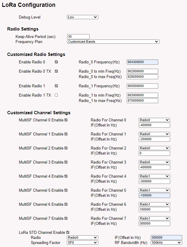Open Radio For Channel 0 dropdown
Screen dimensions: 187x247
154,120
